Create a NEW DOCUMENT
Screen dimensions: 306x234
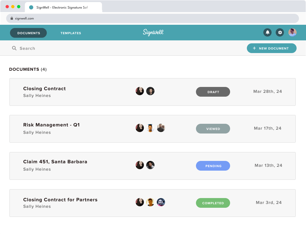click(x=271, y=48)
